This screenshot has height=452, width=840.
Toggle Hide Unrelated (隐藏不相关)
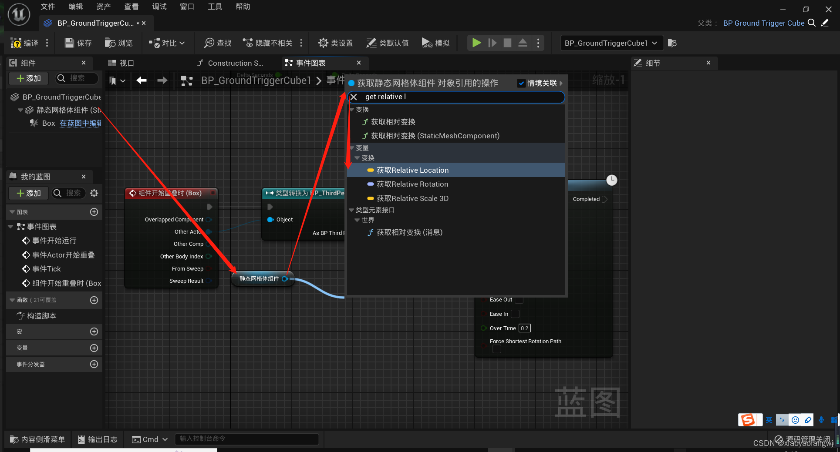coord(267,43)
